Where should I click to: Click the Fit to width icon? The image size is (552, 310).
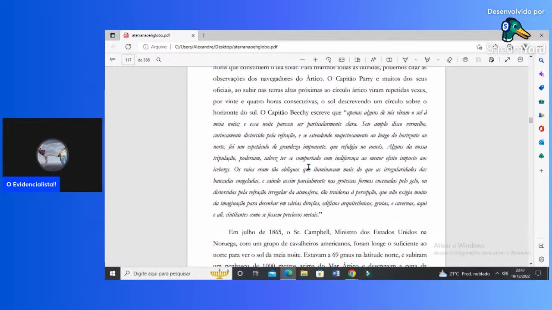pyautogui.click(x=342, y=60)
